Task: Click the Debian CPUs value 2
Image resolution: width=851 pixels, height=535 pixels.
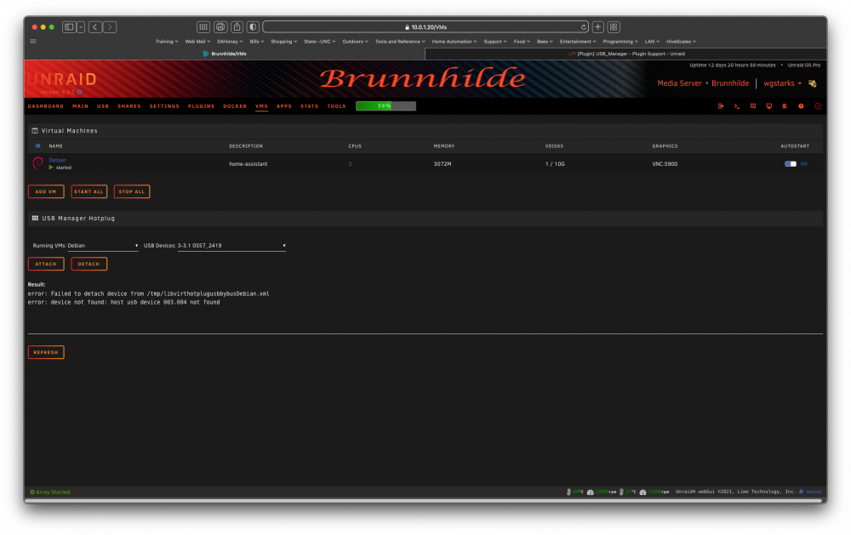Action: point(350,164)
